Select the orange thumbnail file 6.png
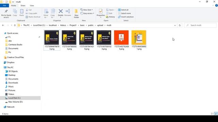218x122 pixels. [x=121, y=40]
